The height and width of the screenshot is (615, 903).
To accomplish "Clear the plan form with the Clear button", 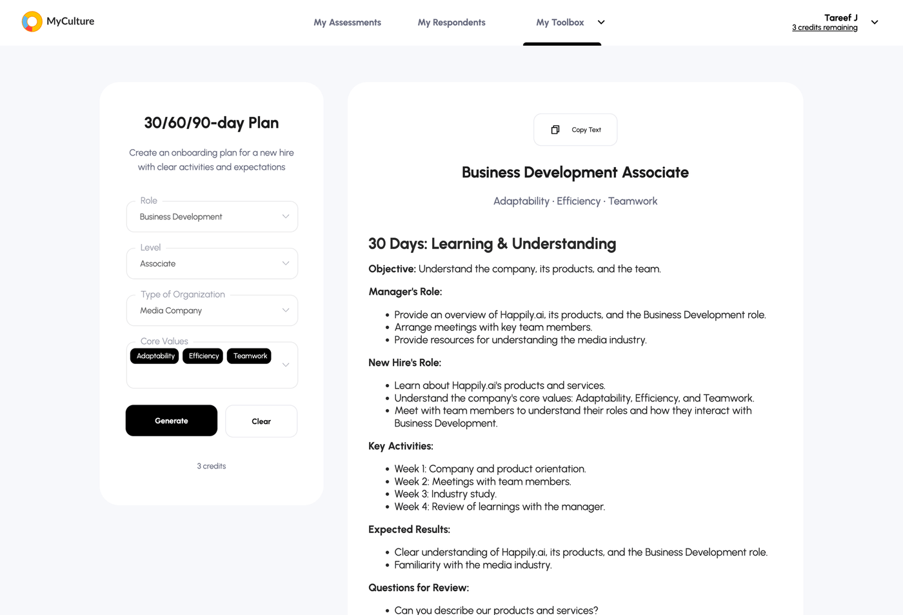I will pos(261,421).
